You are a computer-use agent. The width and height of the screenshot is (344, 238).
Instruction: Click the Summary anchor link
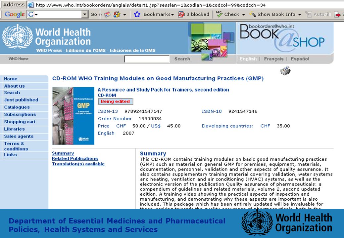[x=63, y=153]
